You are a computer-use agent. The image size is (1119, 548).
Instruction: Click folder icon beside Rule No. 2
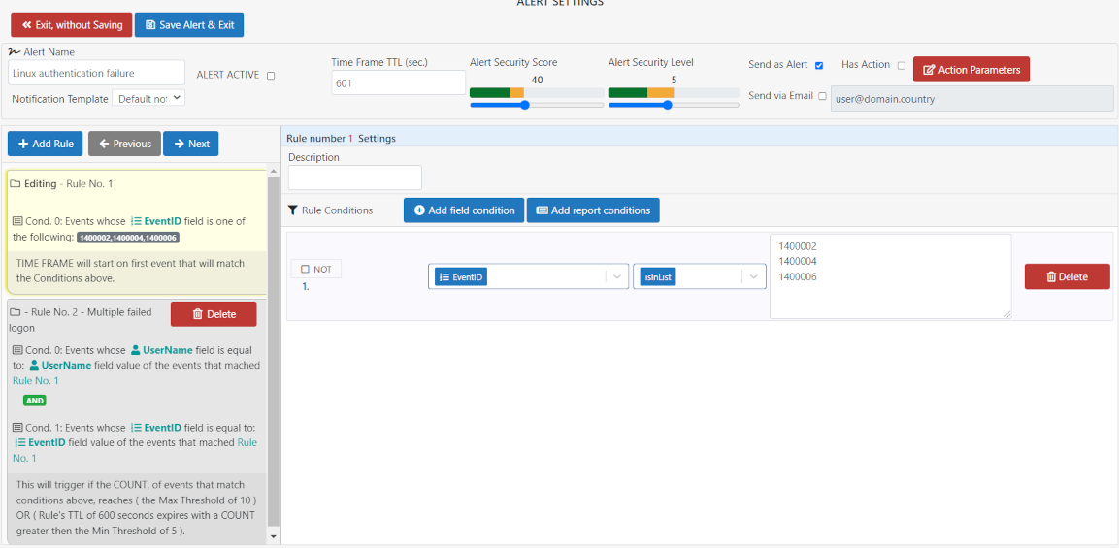(x=15, y=313)
